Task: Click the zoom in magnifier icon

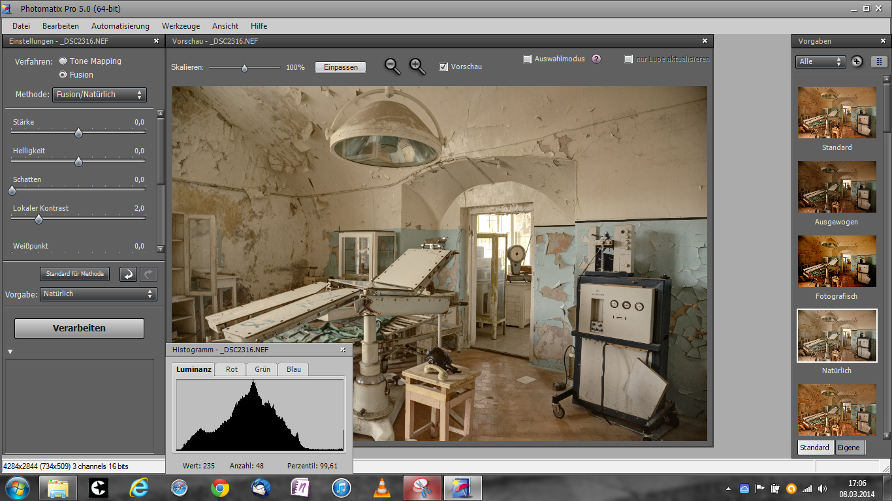Action: pyautogui.click(x=417, y=66)
